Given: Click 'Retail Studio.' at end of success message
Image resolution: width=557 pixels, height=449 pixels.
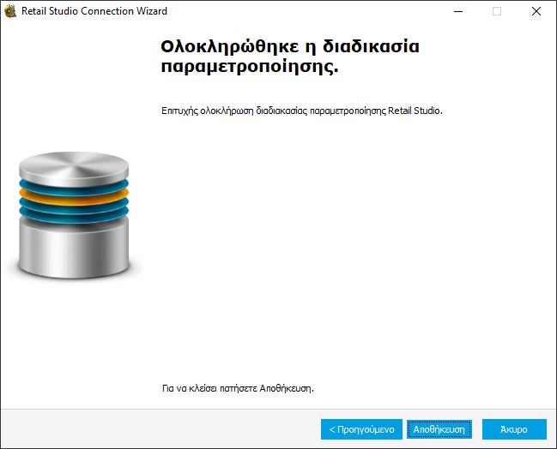Looking at the screenshot, I should pos(415,111).
